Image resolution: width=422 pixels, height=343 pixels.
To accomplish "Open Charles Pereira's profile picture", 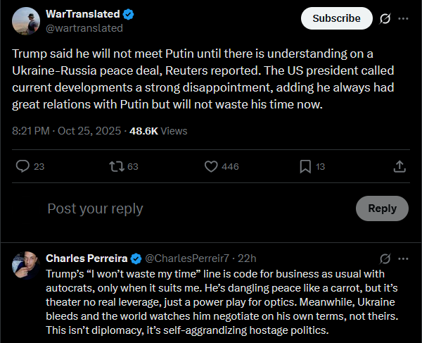I will [x=25, y=264].
